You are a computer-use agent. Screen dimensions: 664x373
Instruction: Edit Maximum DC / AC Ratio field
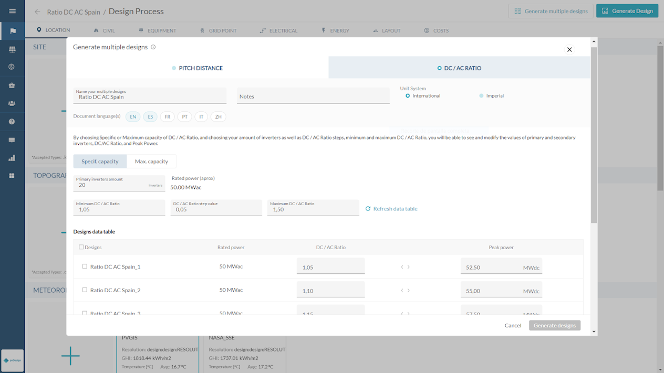[x=313, y=208]
